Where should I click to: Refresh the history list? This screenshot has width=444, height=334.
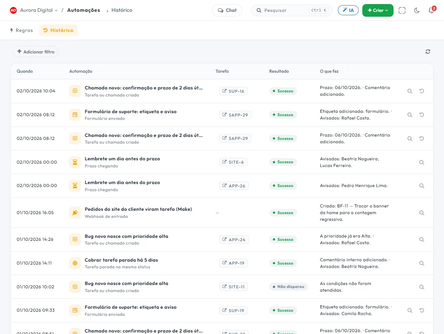[x=428, y=52]
